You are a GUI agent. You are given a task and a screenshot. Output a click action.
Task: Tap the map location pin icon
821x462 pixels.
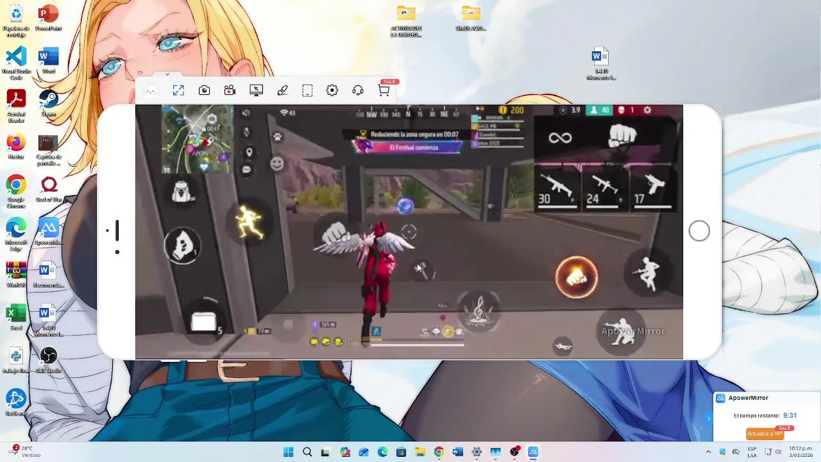coord(249,152)
